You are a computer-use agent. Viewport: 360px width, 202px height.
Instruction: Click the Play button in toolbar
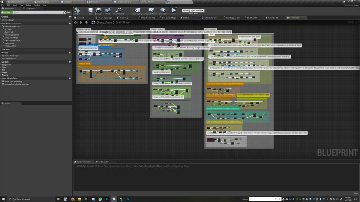click(x=174, y=11)
